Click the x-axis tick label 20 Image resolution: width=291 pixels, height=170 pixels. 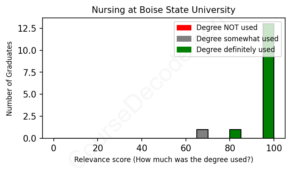[98, 148]
